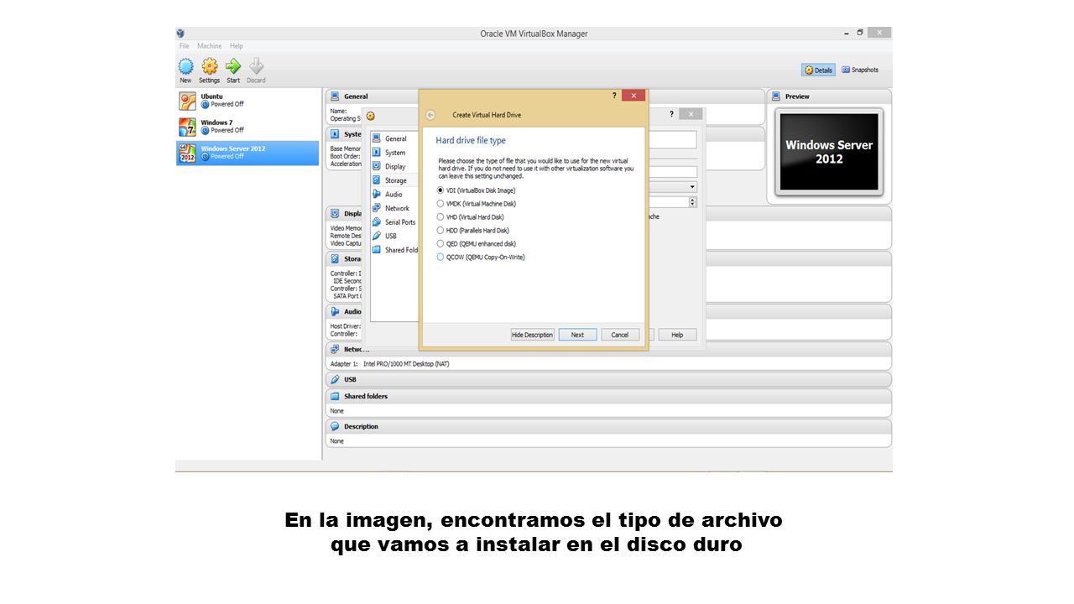The image size is (1074, 604).
Task: Click Help button in Settings dialog
Action: click(677, 335)
